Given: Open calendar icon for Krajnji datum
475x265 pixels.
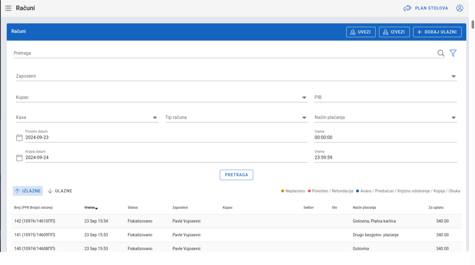Looking at the screenshot, I should 19,158.
